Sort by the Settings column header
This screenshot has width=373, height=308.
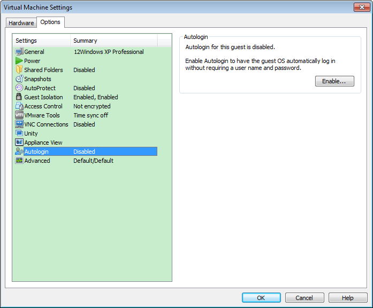[42, 41]
